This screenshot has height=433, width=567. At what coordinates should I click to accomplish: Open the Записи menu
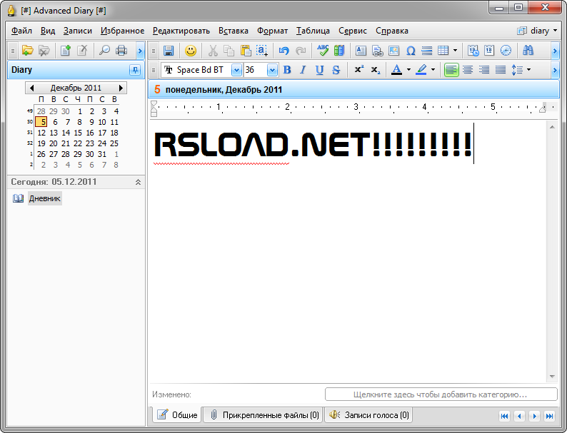[x=78, y=31]
